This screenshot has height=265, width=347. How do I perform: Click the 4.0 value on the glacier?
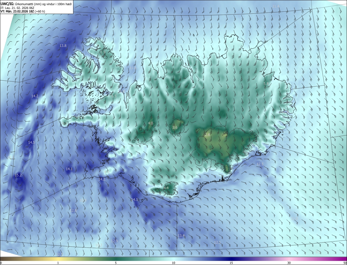click(x=150, y=123)
